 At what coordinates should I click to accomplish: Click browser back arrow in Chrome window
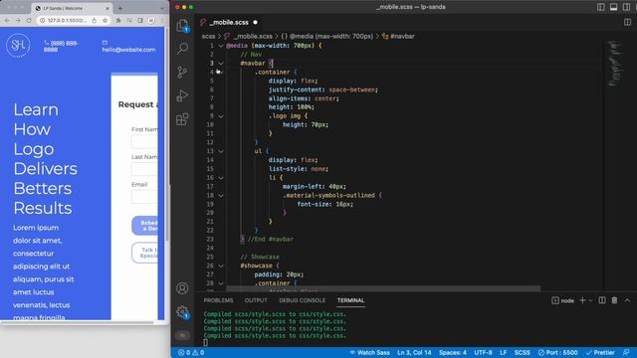7,20
